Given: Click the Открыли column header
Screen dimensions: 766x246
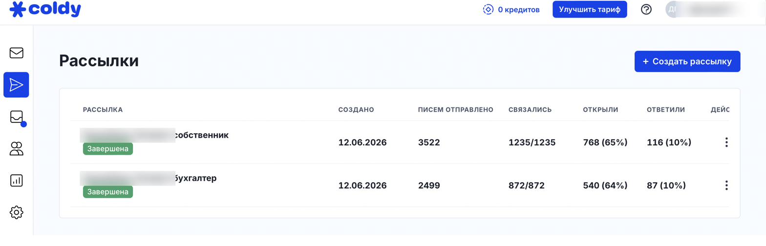Looking at the screenshot, I should 600,110.
